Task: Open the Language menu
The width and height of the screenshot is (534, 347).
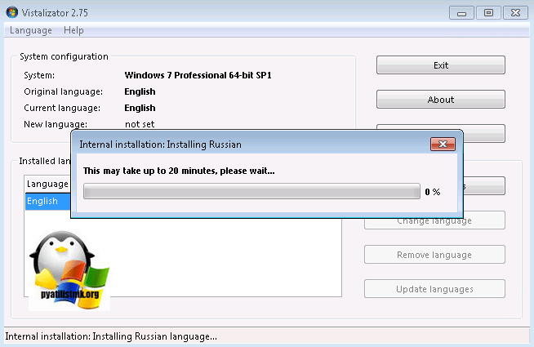Action: [x=31, y=30]
